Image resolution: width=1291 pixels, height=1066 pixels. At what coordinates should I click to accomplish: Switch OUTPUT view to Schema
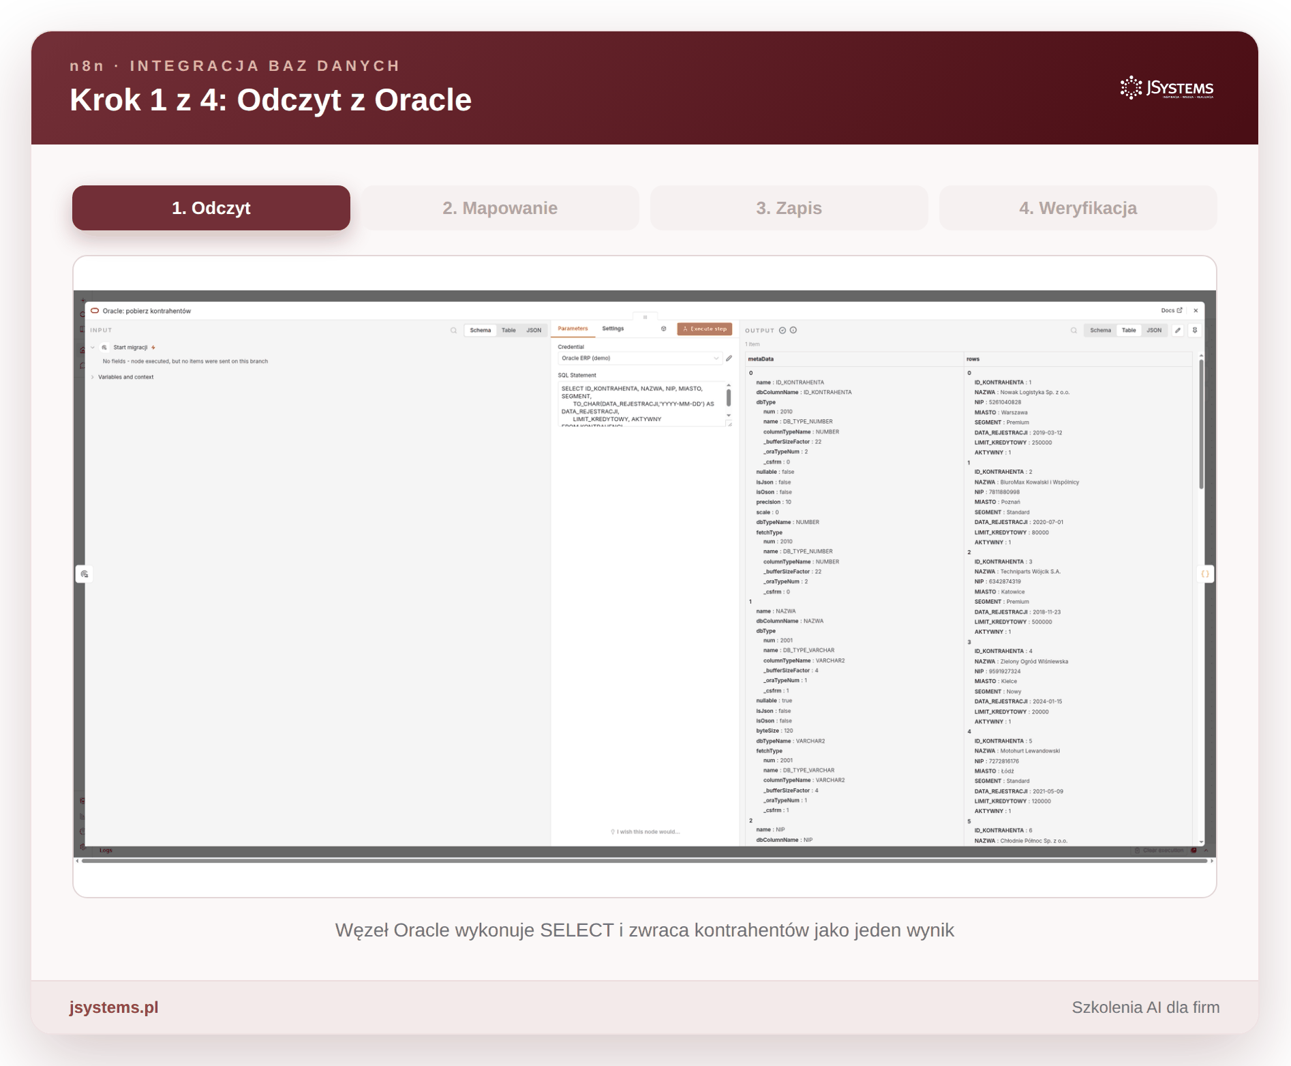1100,331
